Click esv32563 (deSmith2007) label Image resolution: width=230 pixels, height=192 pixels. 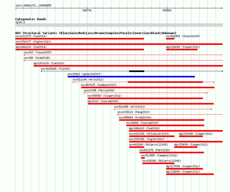pyautogui.click(x=85, y=74)
